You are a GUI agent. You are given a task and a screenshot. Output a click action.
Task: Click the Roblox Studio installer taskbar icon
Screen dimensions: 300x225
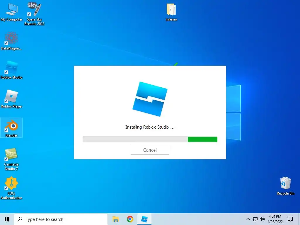(144, 219)
